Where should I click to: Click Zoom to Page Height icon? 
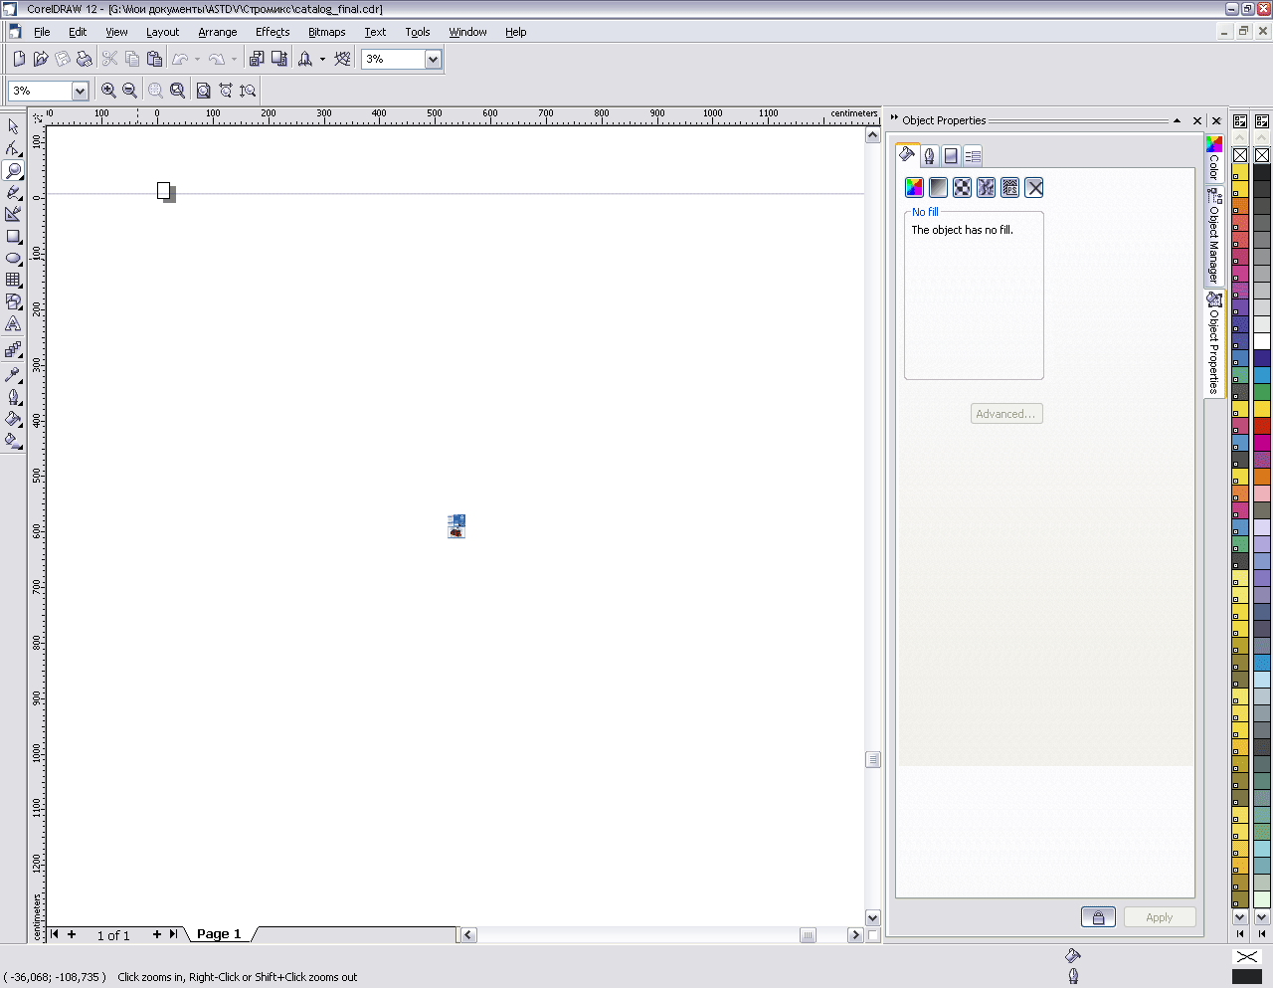(248, 91)
